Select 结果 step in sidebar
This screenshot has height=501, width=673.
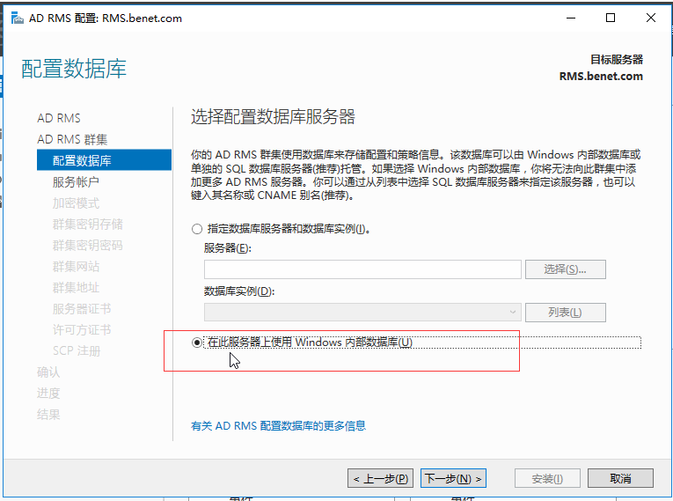(48, 414)
